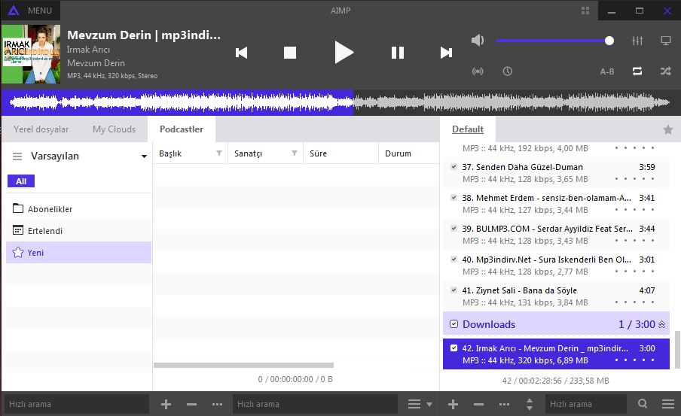The width and height of the screenshot is (681, 416).
Task: Switch to the Yerel dosyalar tab
Action: [x=41, y=129]
